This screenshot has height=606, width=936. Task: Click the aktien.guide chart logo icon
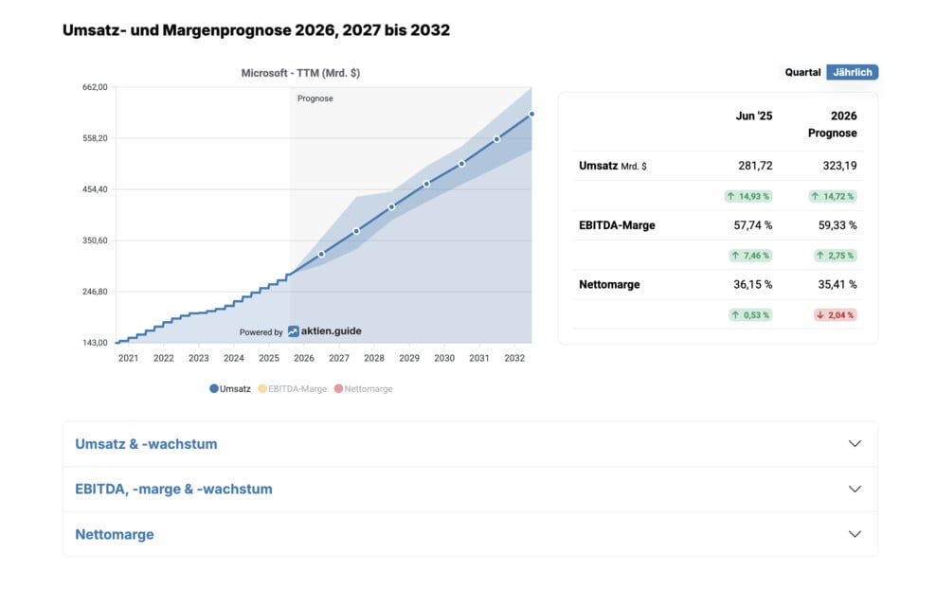click(x=293, y=331)
